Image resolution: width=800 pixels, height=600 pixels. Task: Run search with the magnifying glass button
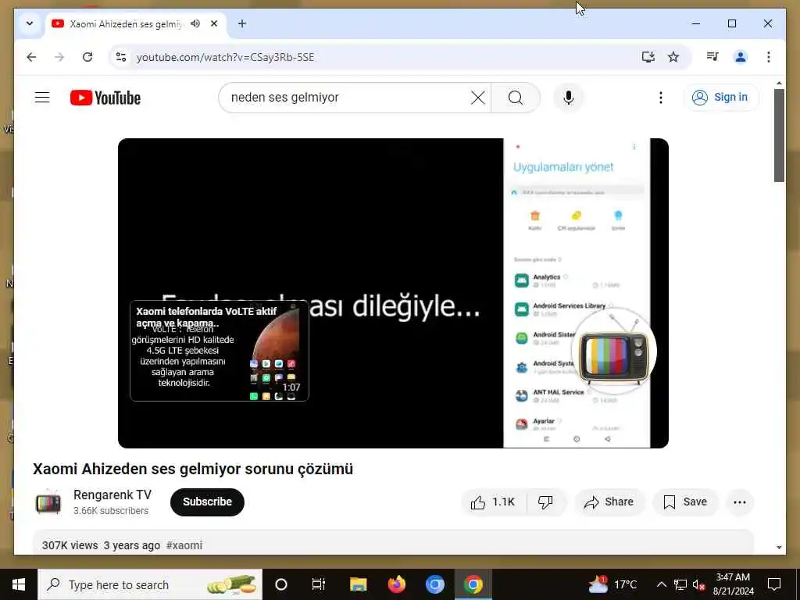click(x=516, y=98)
